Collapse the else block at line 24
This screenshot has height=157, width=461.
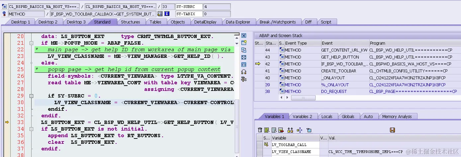(x=31, y=63)
